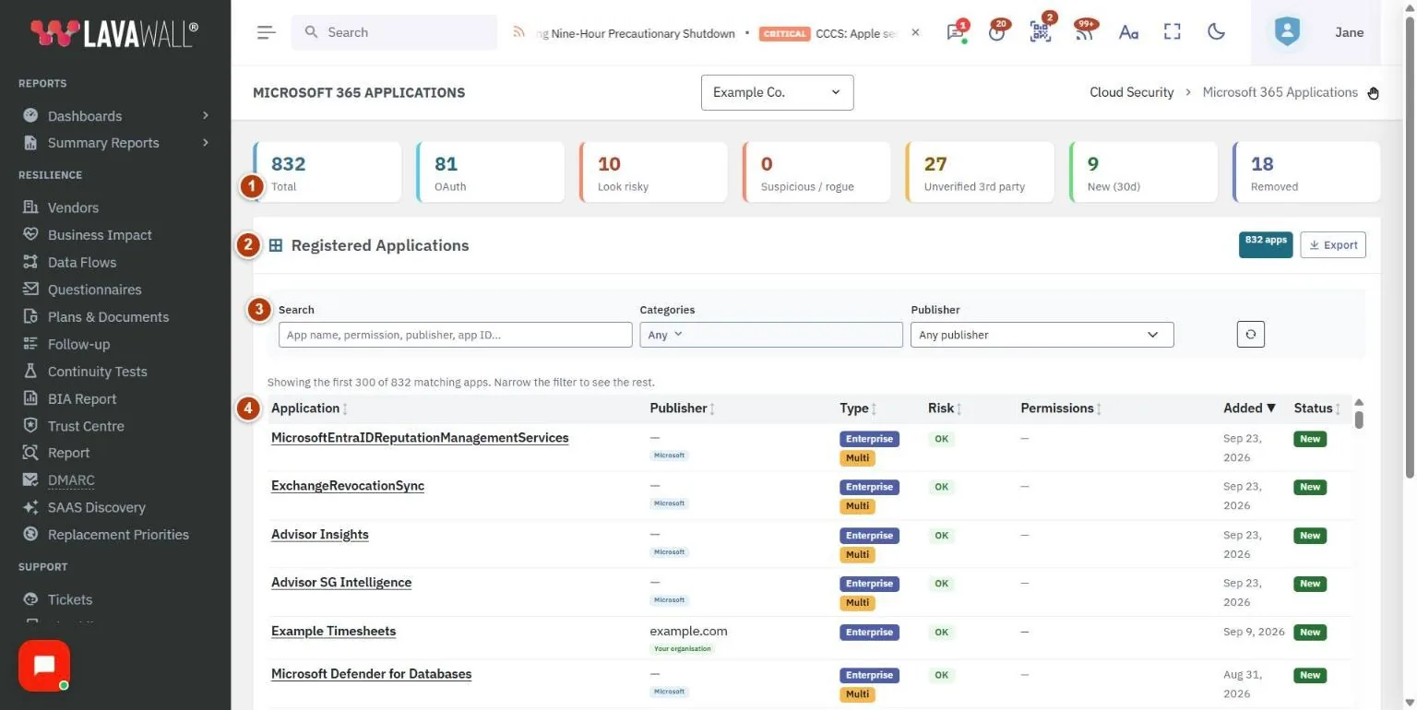Click the Registered Applications grid icon
1417x710 pixels.
click(276, 245)
